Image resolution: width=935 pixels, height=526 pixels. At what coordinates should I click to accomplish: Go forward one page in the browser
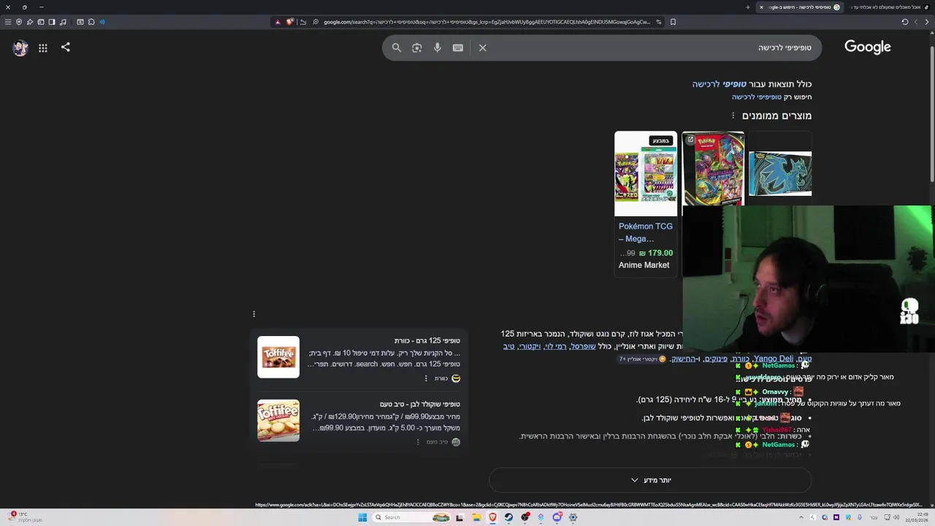pyautogui.click(x=916, y=22)
